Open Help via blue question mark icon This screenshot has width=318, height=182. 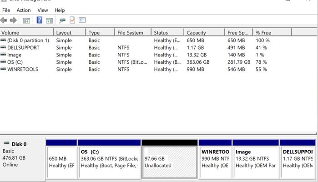pyautogui.click(x=40, y=20)
